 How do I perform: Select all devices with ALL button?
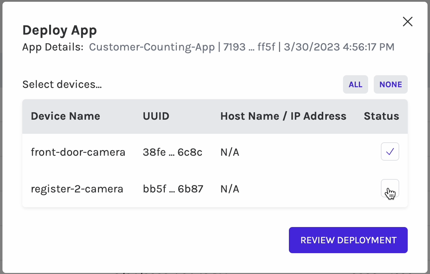tap(355, 85)
